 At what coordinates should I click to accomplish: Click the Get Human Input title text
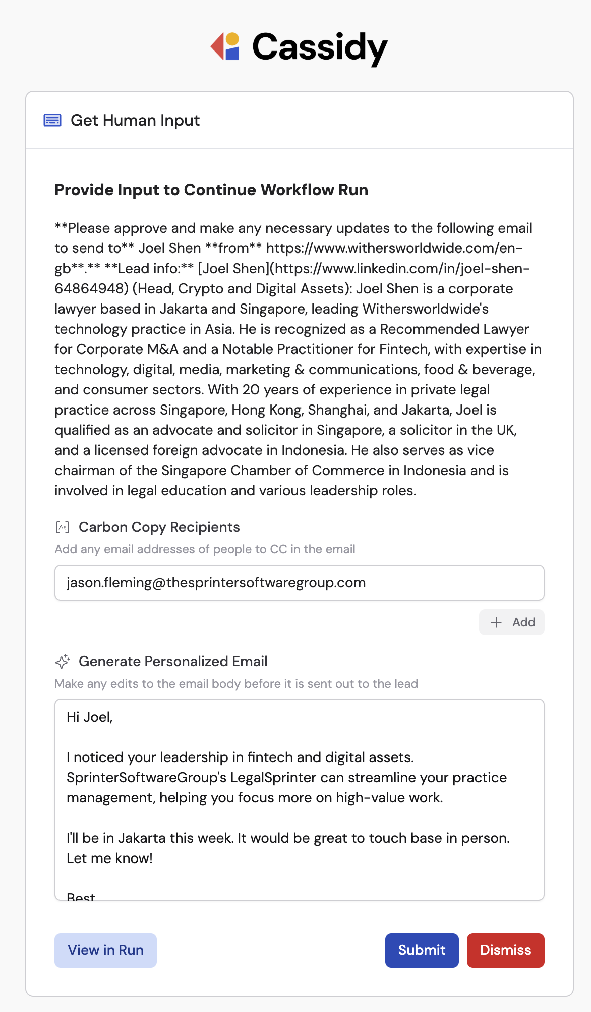135,120
